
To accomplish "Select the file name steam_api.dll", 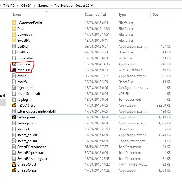I will (x=27, y=135).
